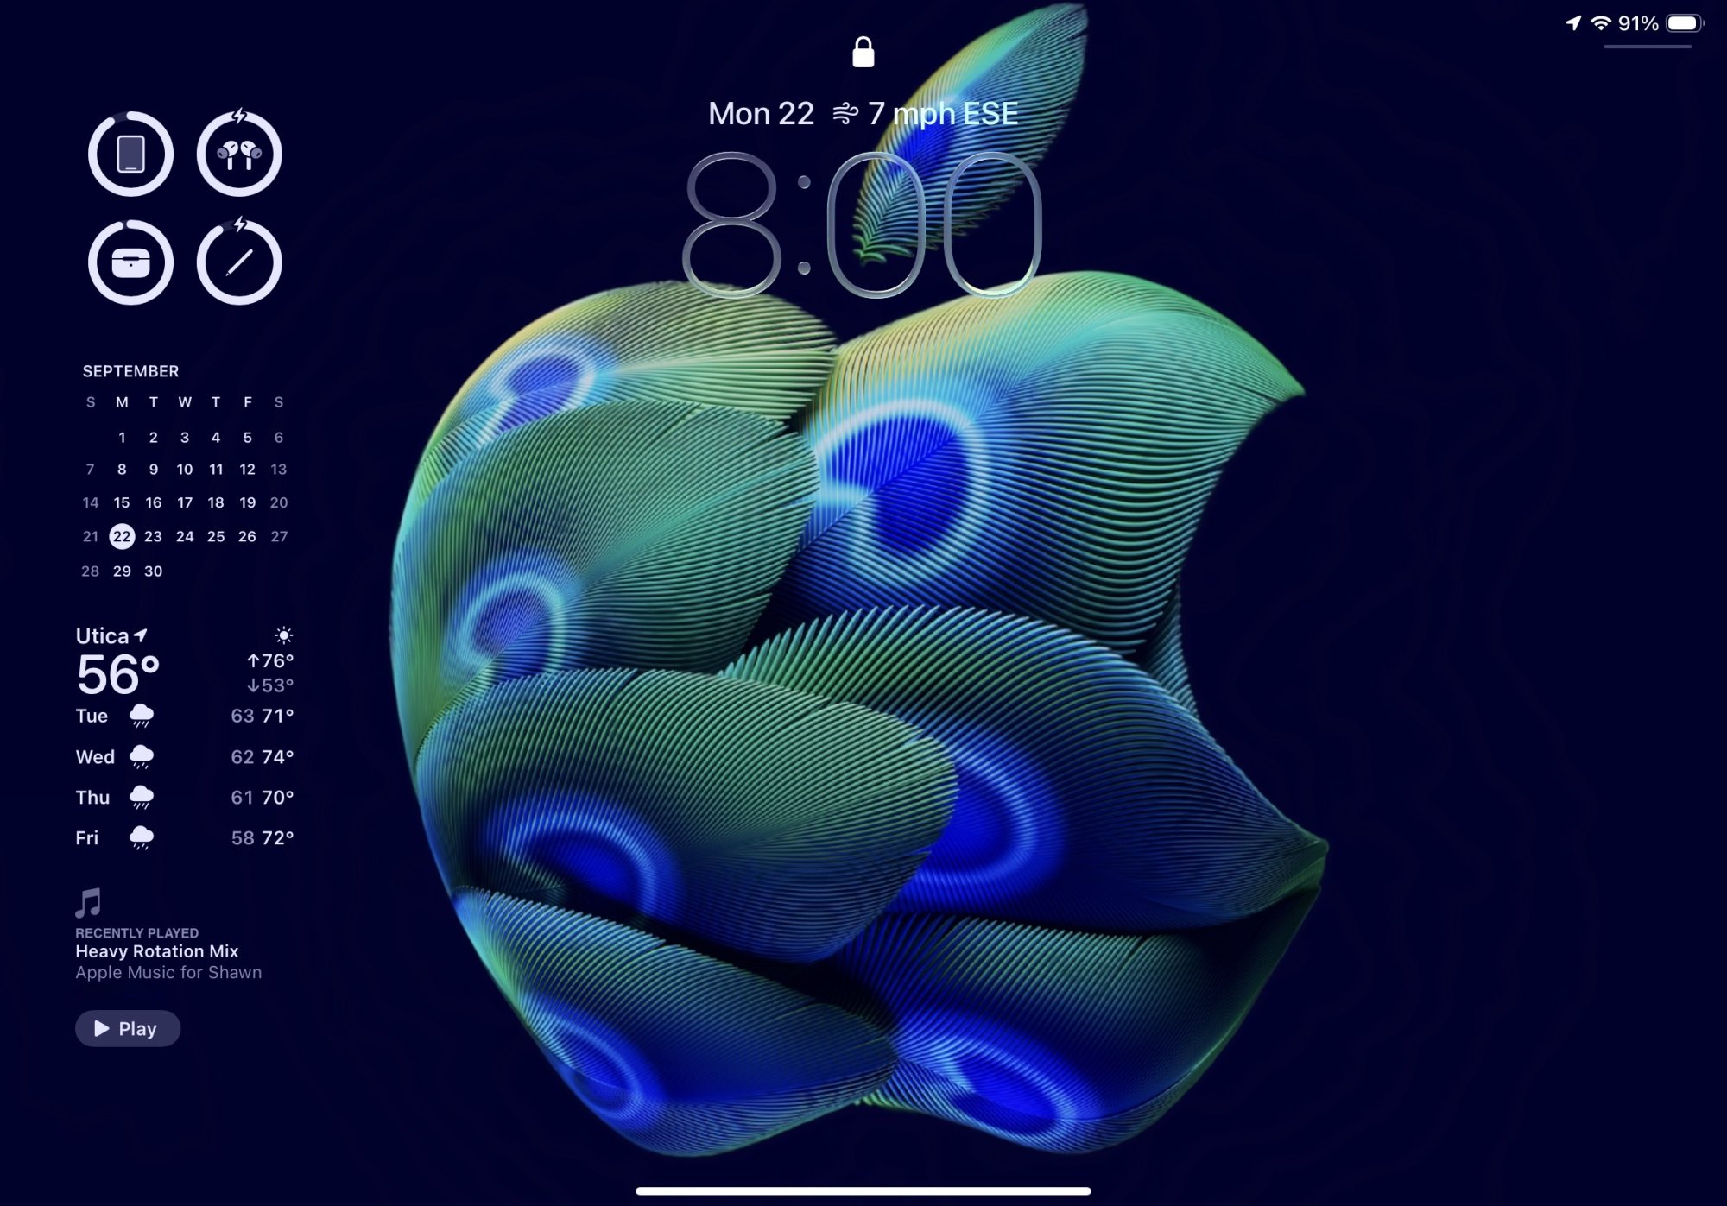
Task: Tap the AirPods case battery widget
Action: (x=130, y=262)
